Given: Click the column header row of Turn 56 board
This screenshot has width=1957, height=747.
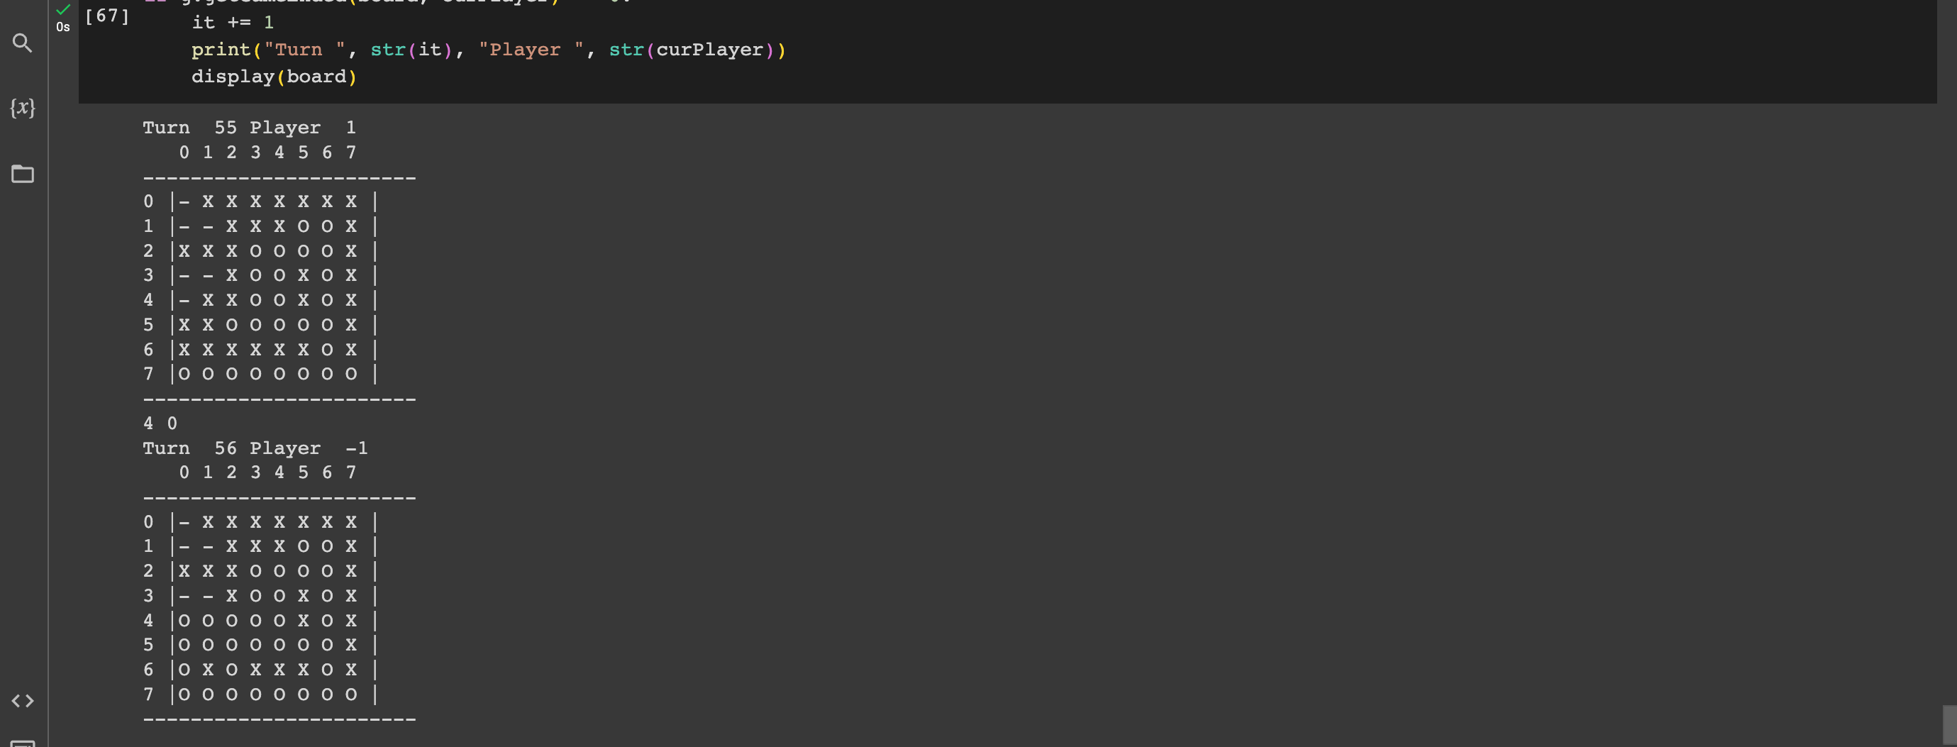Looking at the screenshot, I should click(x=267, y=472).
